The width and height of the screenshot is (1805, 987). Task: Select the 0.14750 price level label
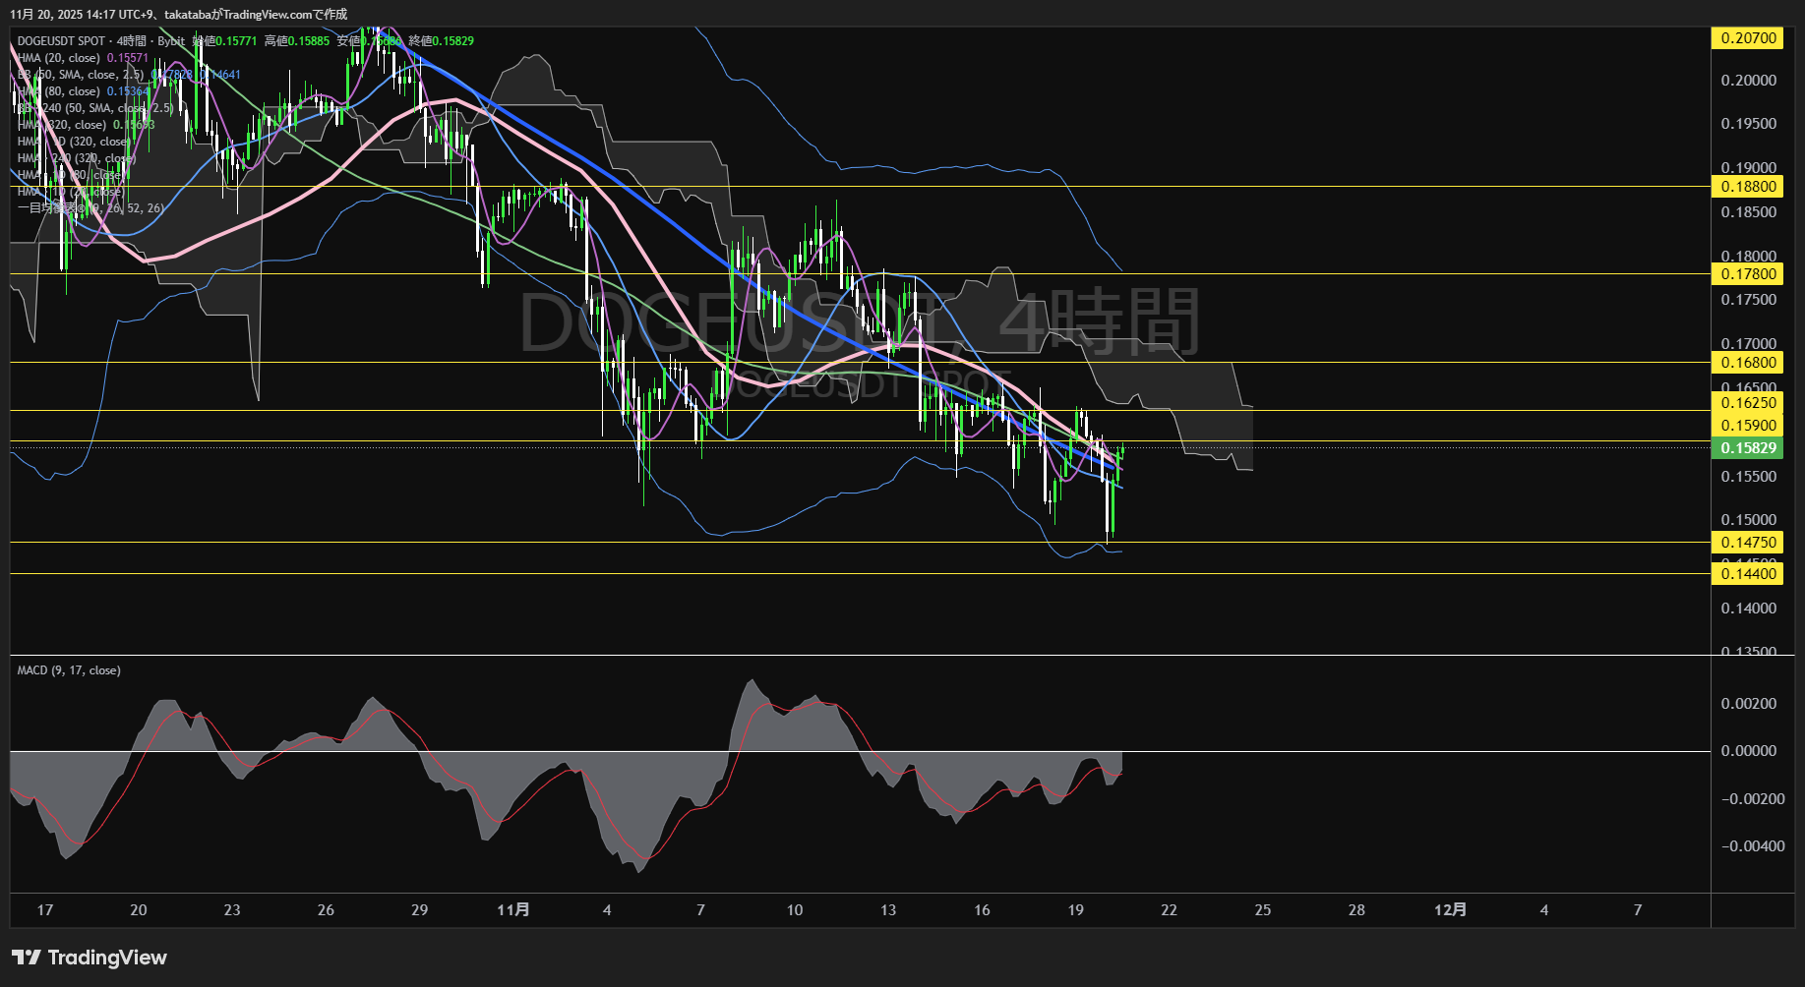tap(1747, 543)
